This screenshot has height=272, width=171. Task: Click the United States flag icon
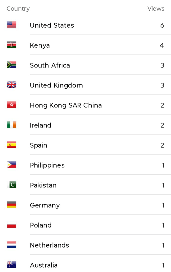(11, 25)
